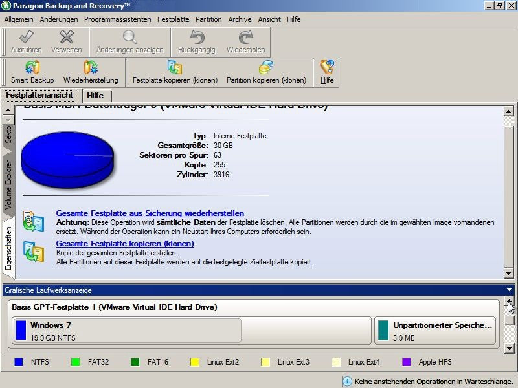Click Gesamte Festplatte kopieren (klonen) link
Image resolution: width=518 pixels, height=388 pixels.
tap(125, 244)
